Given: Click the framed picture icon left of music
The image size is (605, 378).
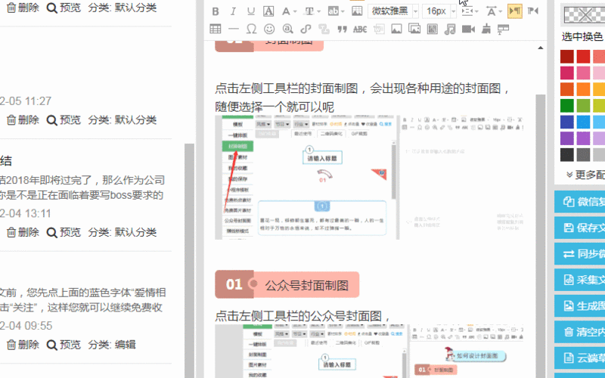Looking at the screenshot, I should point(432,29).
